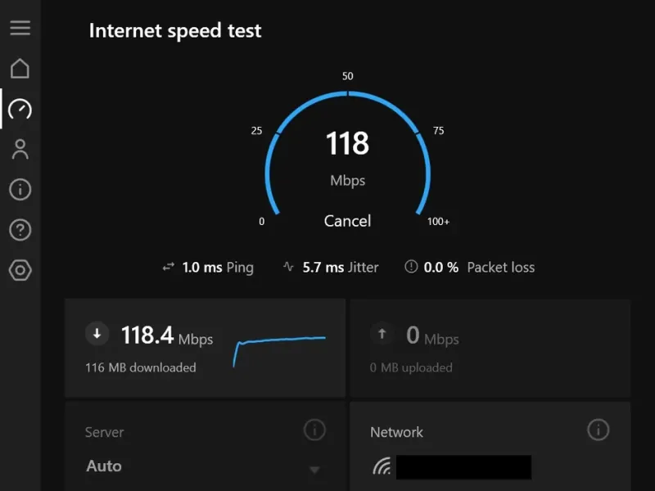This screenshot has height=491, width=655.
Task: Expand the Server dropdown arrow
Action: point(314,470)
